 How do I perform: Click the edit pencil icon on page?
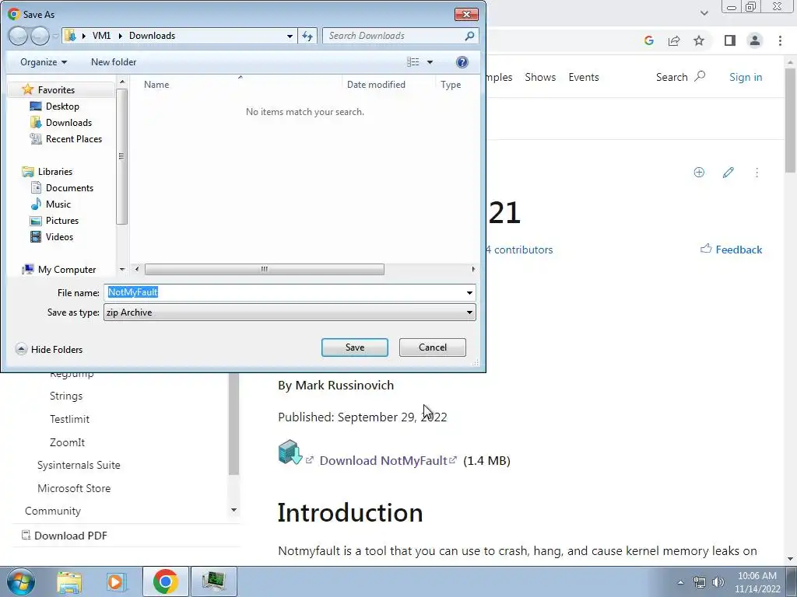coord(728,173)
